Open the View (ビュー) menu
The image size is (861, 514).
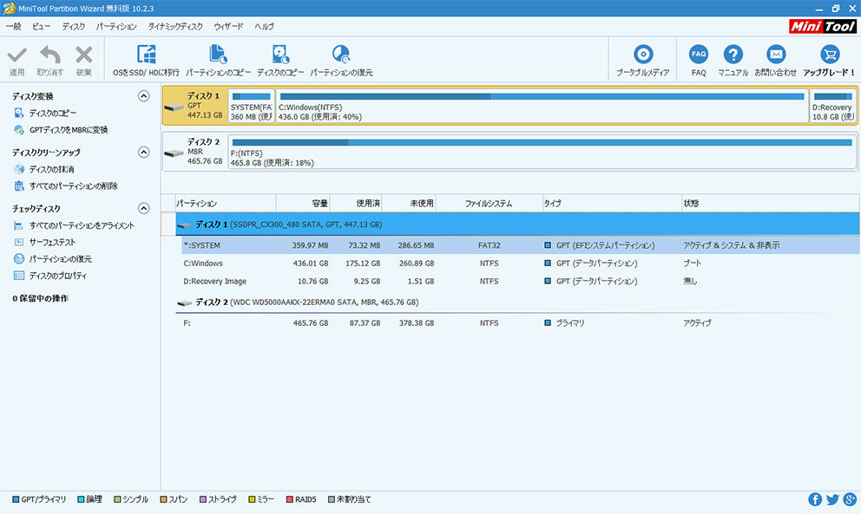coord(41,26)
